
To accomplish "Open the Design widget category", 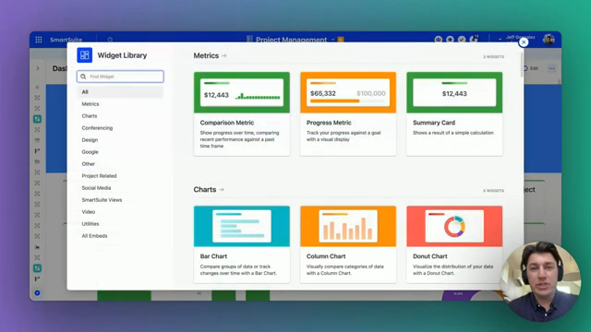I will (90, 140).
